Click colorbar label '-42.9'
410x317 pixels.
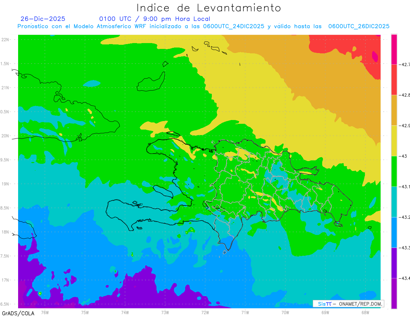coord(405,126)
